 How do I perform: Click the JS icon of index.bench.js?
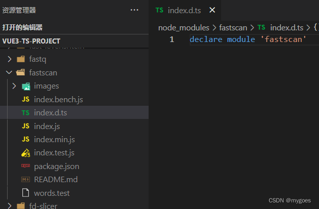point(25,100)
